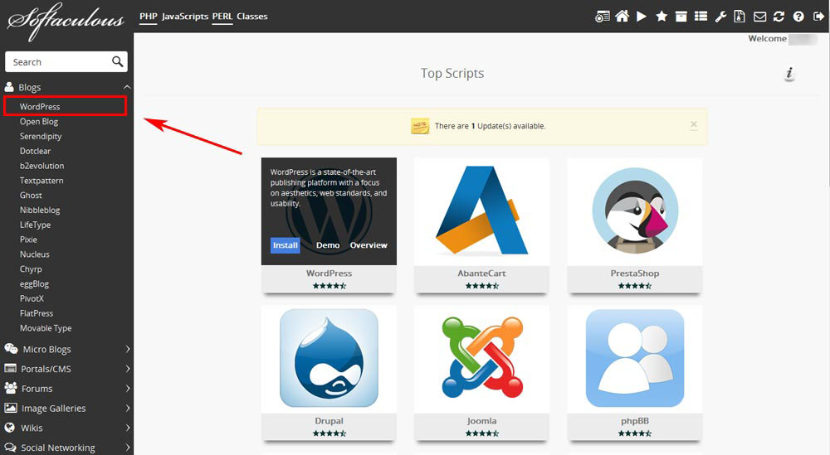Open the script demos play icon
This screenshot has height=455, width=830.
click(x=642, y=17)
